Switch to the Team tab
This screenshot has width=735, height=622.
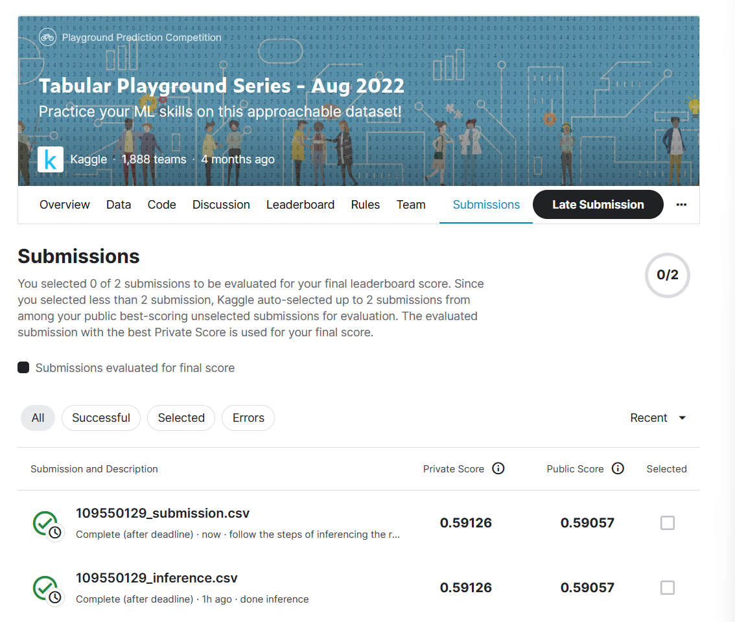411,204
